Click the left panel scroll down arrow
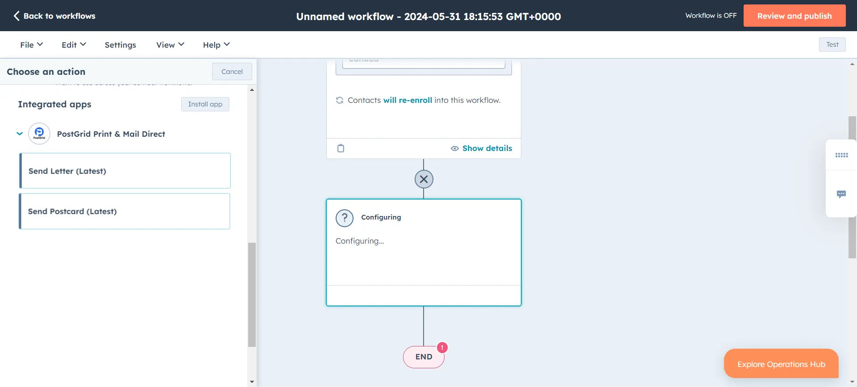 [x=252, y=382]
